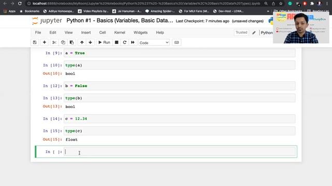This screenshot has width=332, height=186.
Task: Restart the kernel icon
Action: click(x=125, y=42)
